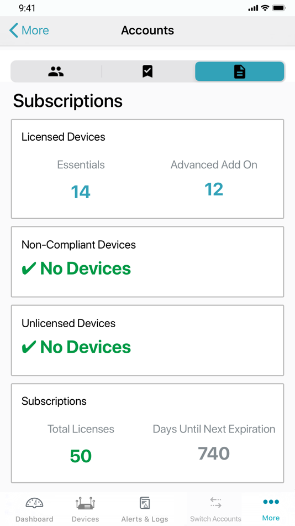Tap the Essentials count 14

pos(81,192)
